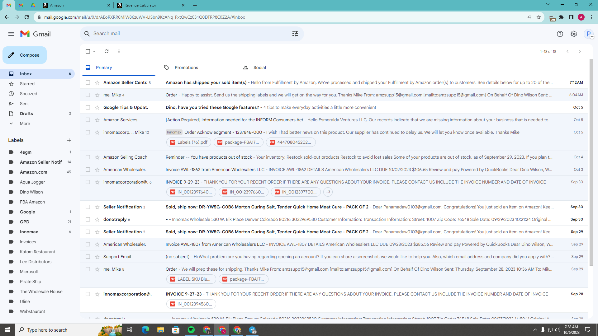Switch to the Social tab
Screen dimensions: 598x336
click(259, 68)
